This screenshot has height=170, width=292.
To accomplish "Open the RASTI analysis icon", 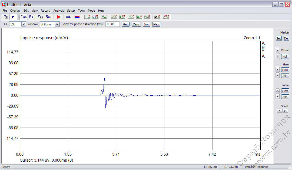I will 166,17.
